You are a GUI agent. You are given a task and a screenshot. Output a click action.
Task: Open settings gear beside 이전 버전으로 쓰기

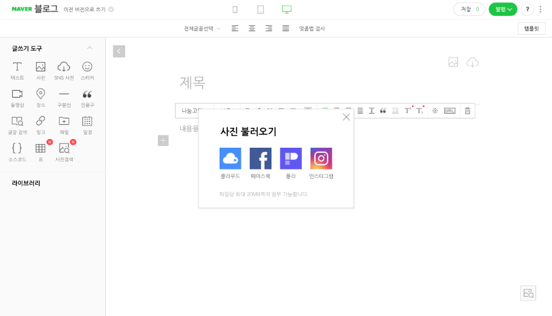111,9
